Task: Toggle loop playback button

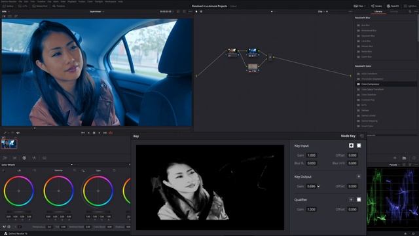Action: (111, 132)
